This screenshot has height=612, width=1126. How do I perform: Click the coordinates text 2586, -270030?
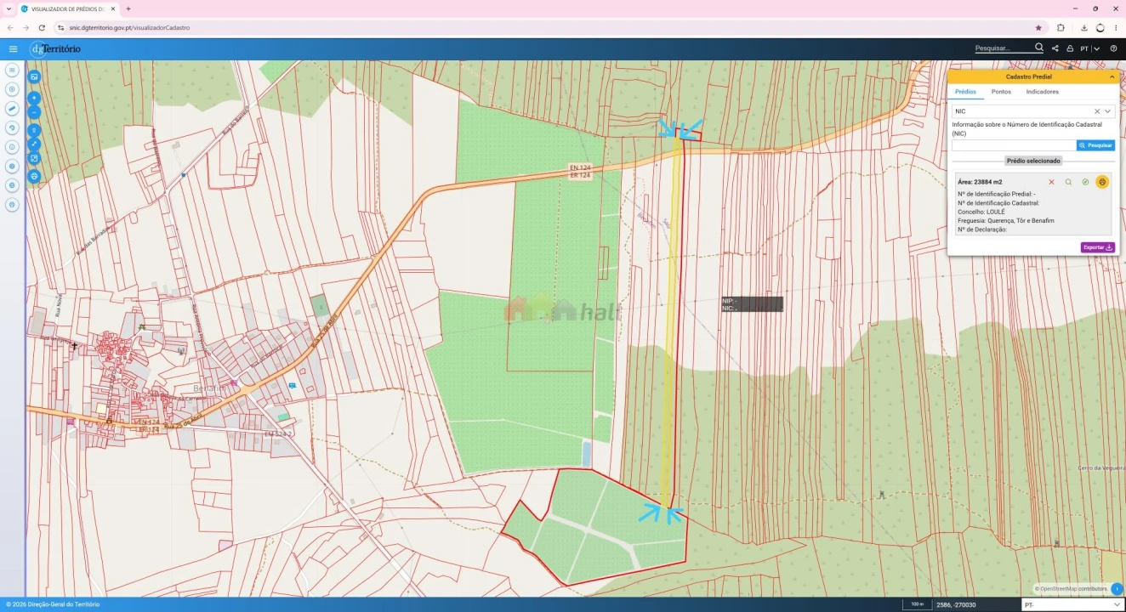(x=957, y=604)
